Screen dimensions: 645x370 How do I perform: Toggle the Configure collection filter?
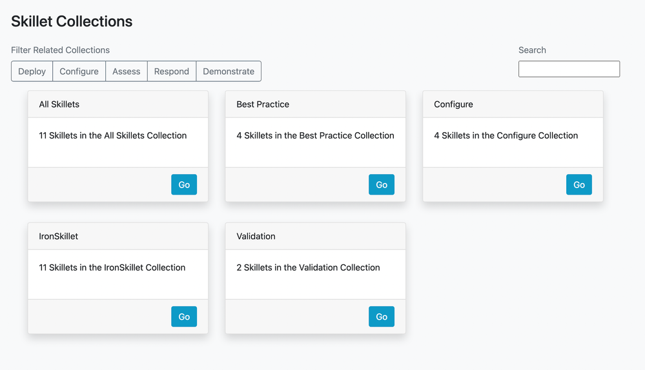(x=79, y=72)
